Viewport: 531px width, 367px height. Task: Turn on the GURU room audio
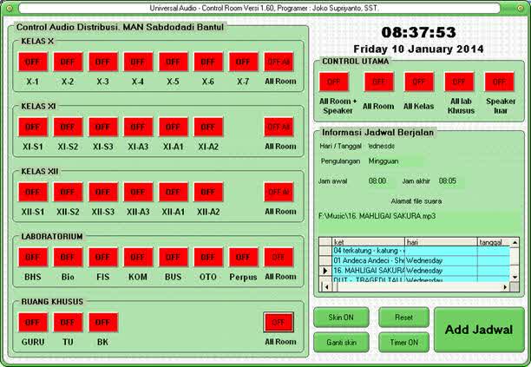click(x=32, y=322)
